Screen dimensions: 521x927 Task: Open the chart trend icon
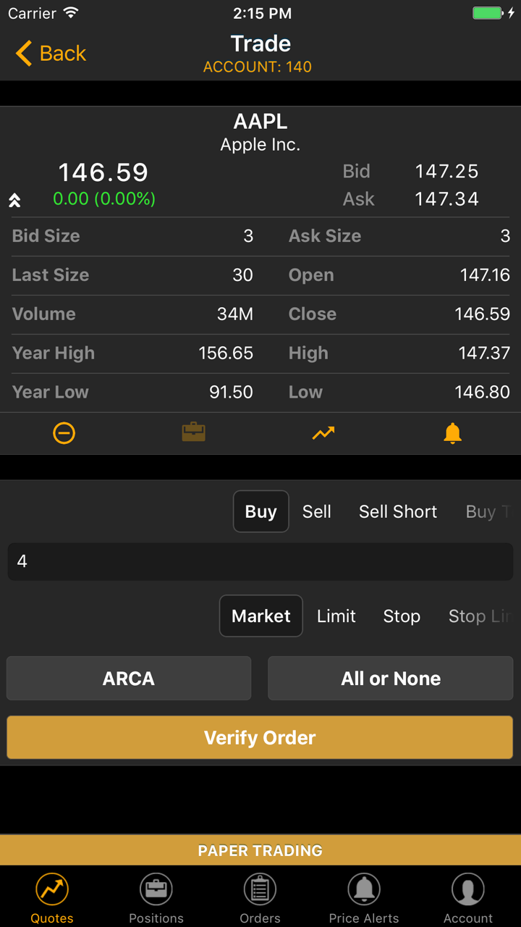pos(323,433)
